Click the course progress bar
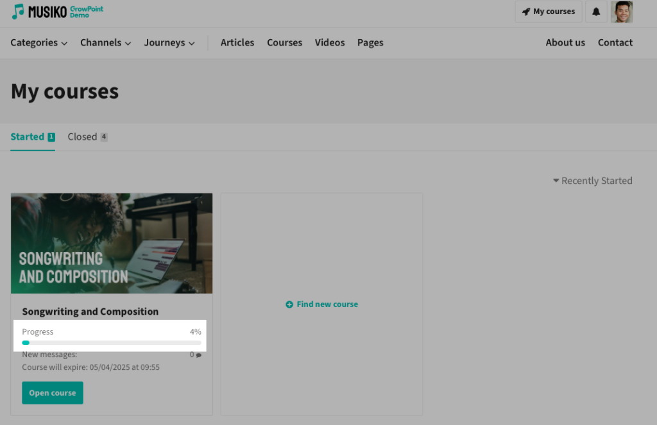The image size is (657, 425). (x=112, y=343)
